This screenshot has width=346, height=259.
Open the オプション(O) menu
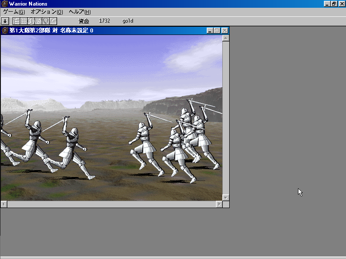tap(46, 12)
